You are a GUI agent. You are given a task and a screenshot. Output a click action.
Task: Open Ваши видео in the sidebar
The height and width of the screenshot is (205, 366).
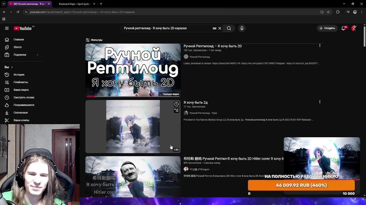click(x=21, y=90)
